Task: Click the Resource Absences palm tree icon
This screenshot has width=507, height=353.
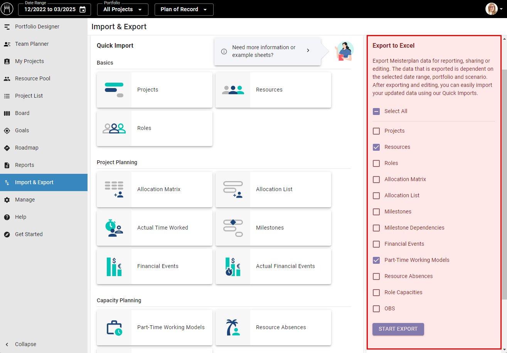Action: pos(233,328)
